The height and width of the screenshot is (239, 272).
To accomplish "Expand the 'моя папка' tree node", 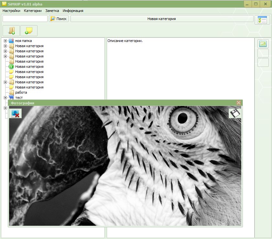I will click(5, 41).
